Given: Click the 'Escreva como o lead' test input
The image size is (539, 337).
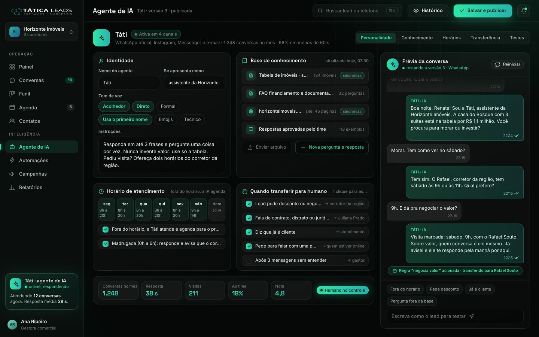Looking at the screenshot, I should [455, 316].
